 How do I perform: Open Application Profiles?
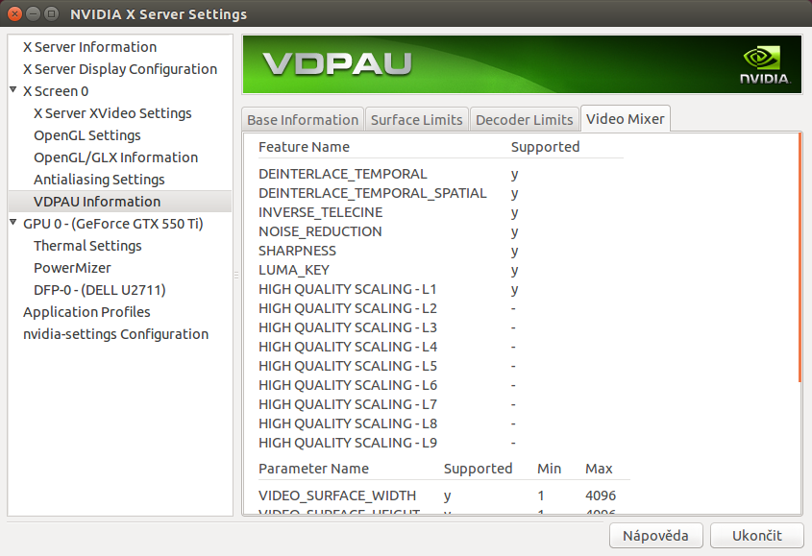click(x=86, y=312)
